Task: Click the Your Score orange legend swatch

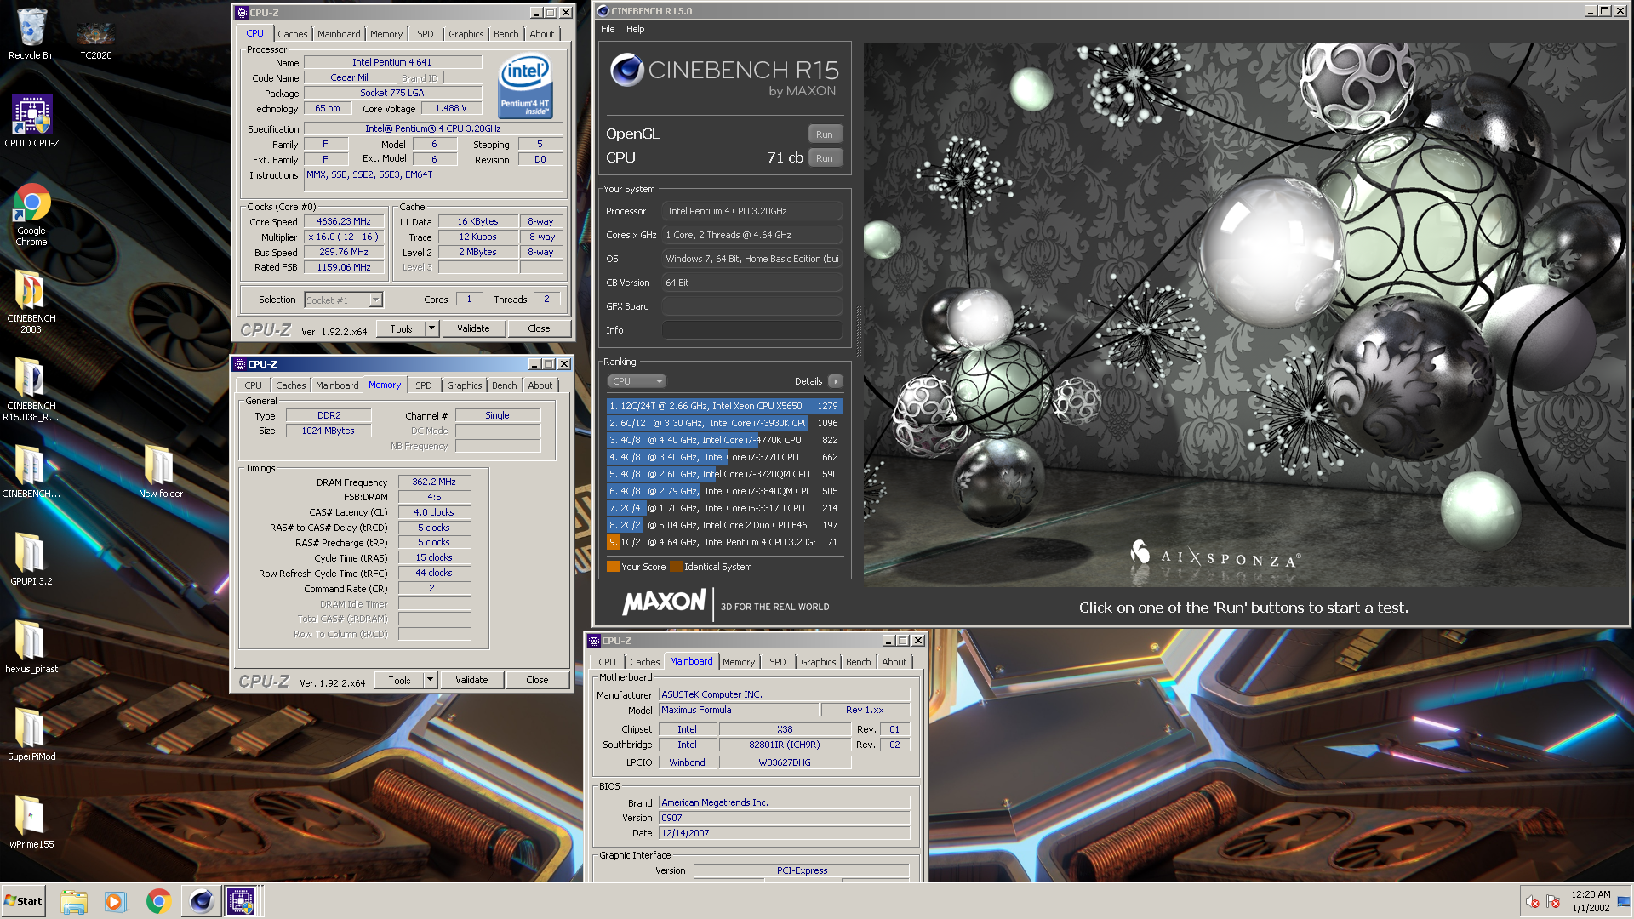Action: pos(613,567)
